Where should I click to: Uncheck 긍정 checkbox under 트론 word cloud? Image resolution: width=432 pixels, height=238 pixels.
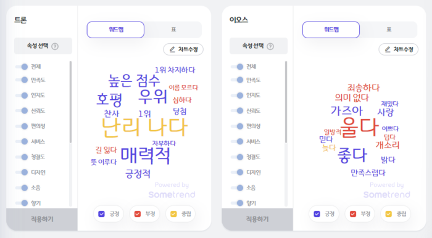pyautogui.click(x=102, y=214)
